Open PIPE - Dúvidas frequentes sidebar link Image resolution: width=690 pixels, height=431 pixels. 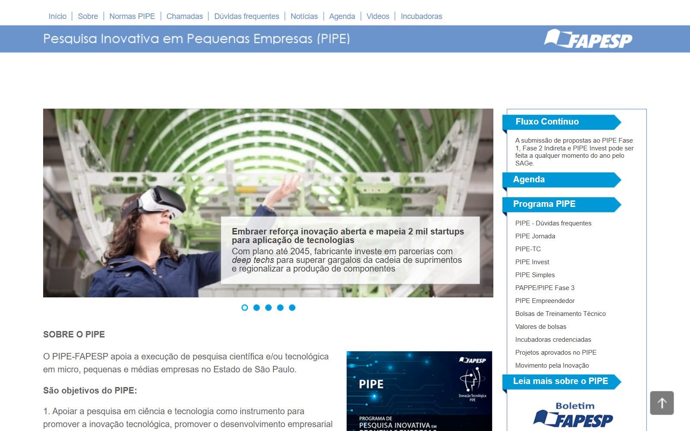coord(553,223)
